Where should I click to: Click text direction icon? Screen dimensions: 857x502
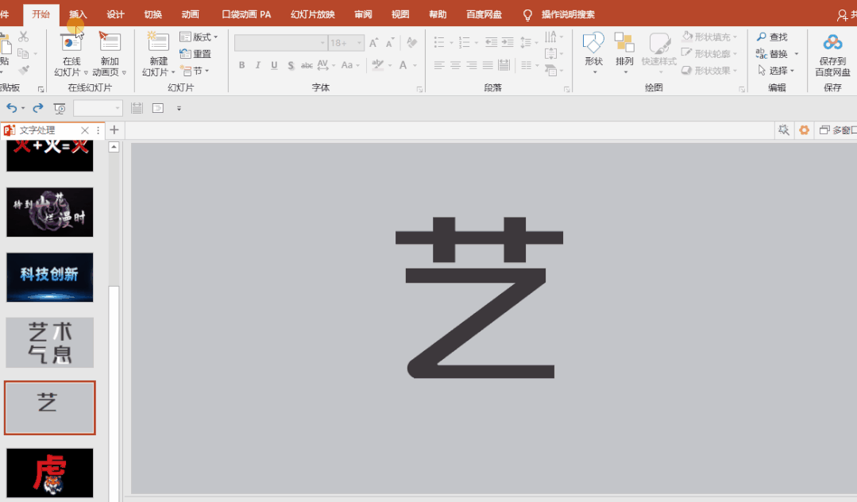tap(551, 37)
